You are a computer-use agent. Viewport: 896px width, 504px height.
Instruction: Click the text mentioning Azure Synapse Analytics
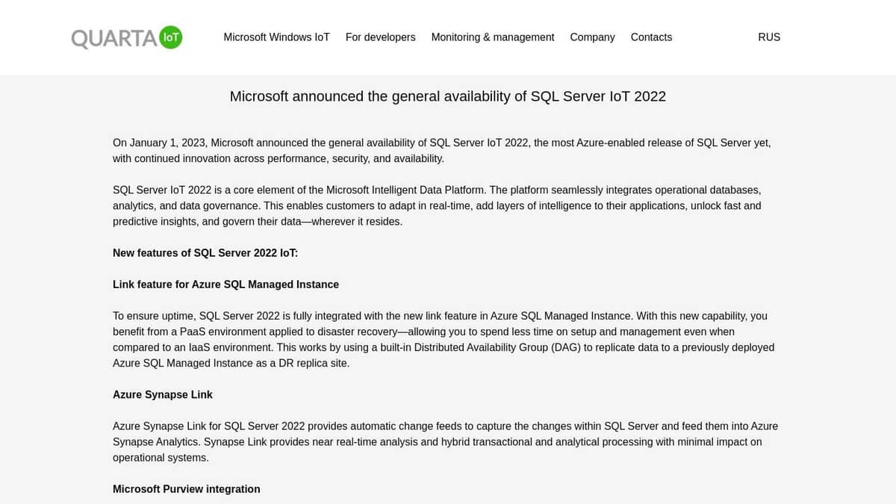coord(446,441)
